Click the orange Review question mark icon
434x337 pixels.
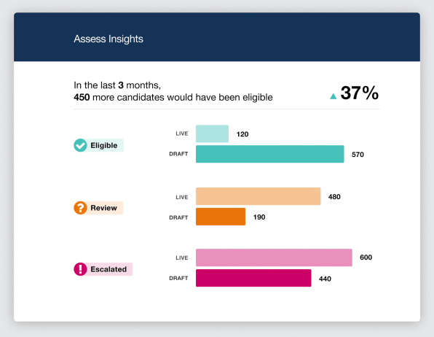coord(80,208)
